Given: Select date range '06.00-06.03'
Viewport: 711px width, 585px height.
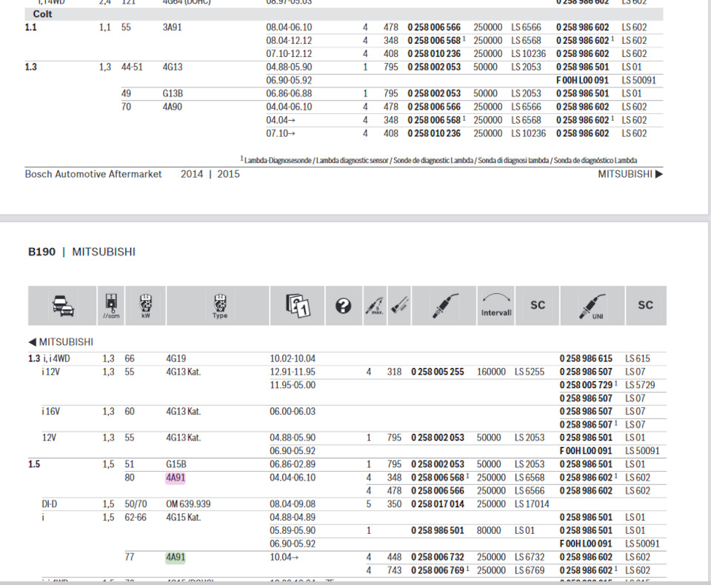Looking at the screenshot, I should pos(293,412).
